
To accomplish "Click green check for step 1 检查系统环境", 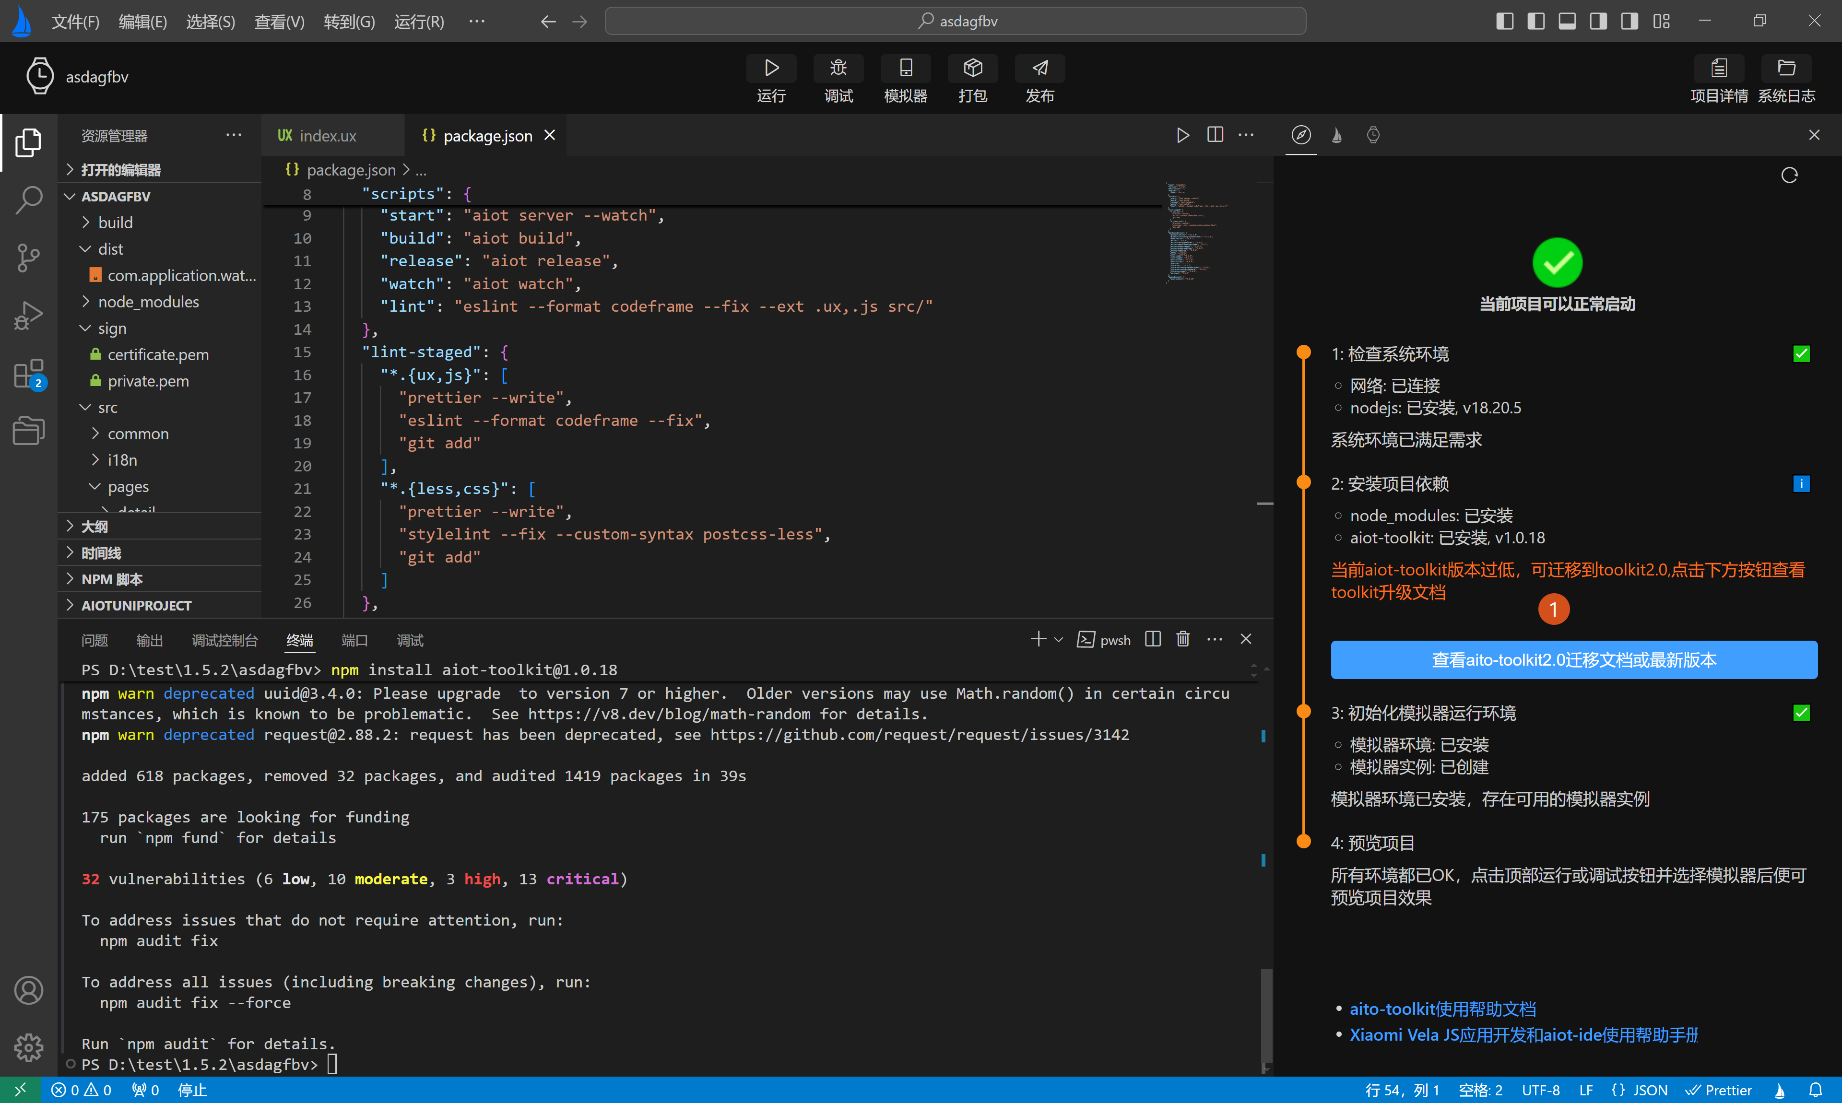I will [x=1801, y=354].
